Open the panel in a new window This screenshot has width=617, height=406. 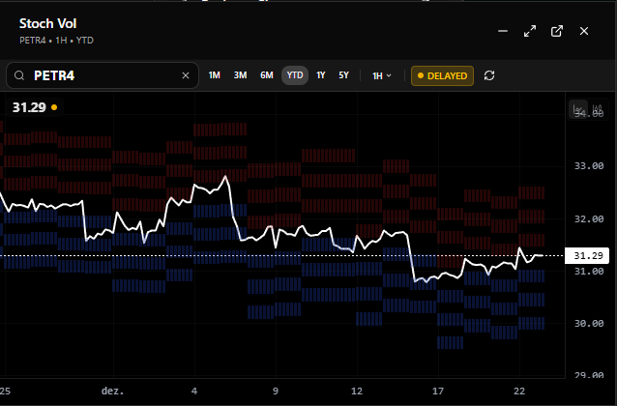pyautogui.click(x=557, y=31)
